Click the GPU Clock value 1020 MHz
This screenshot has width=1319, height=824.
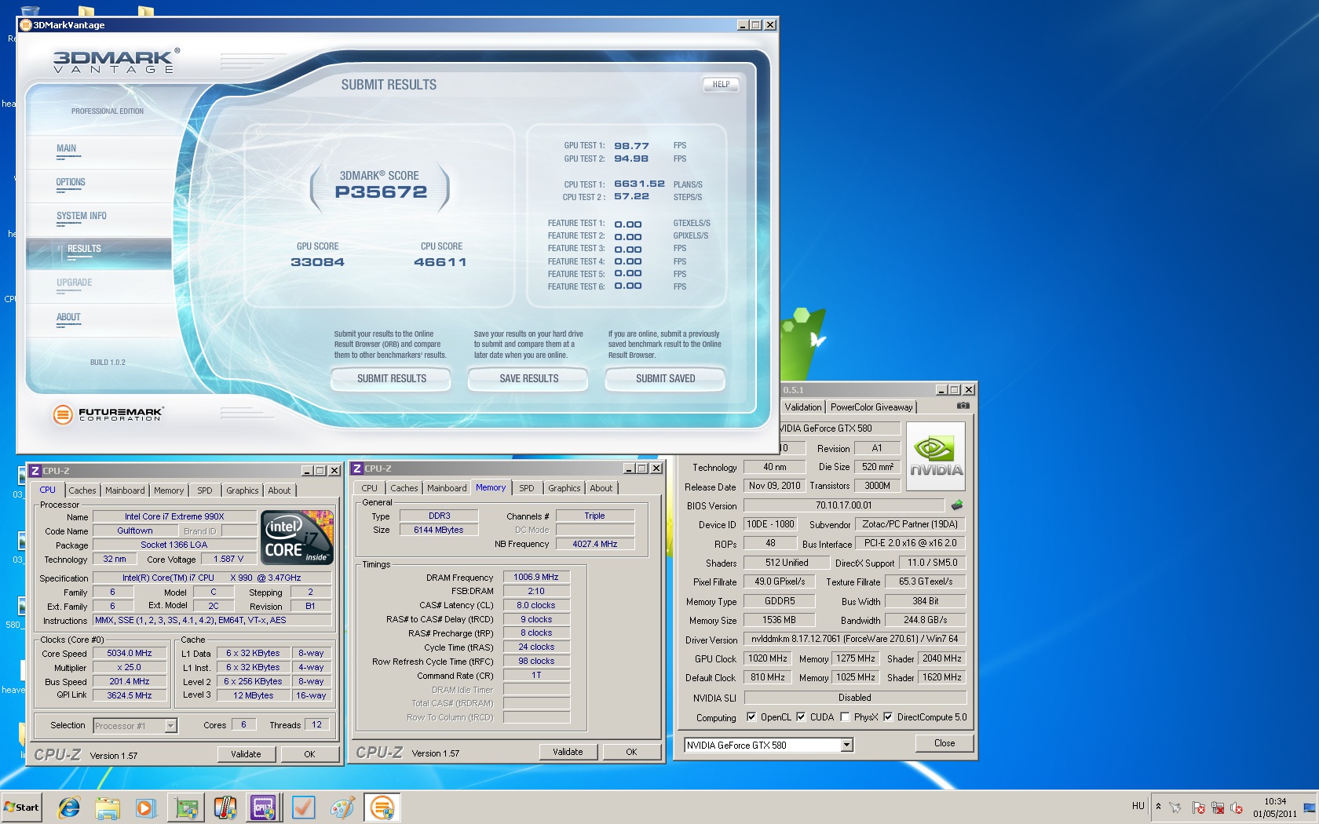[x=768, y=658]
